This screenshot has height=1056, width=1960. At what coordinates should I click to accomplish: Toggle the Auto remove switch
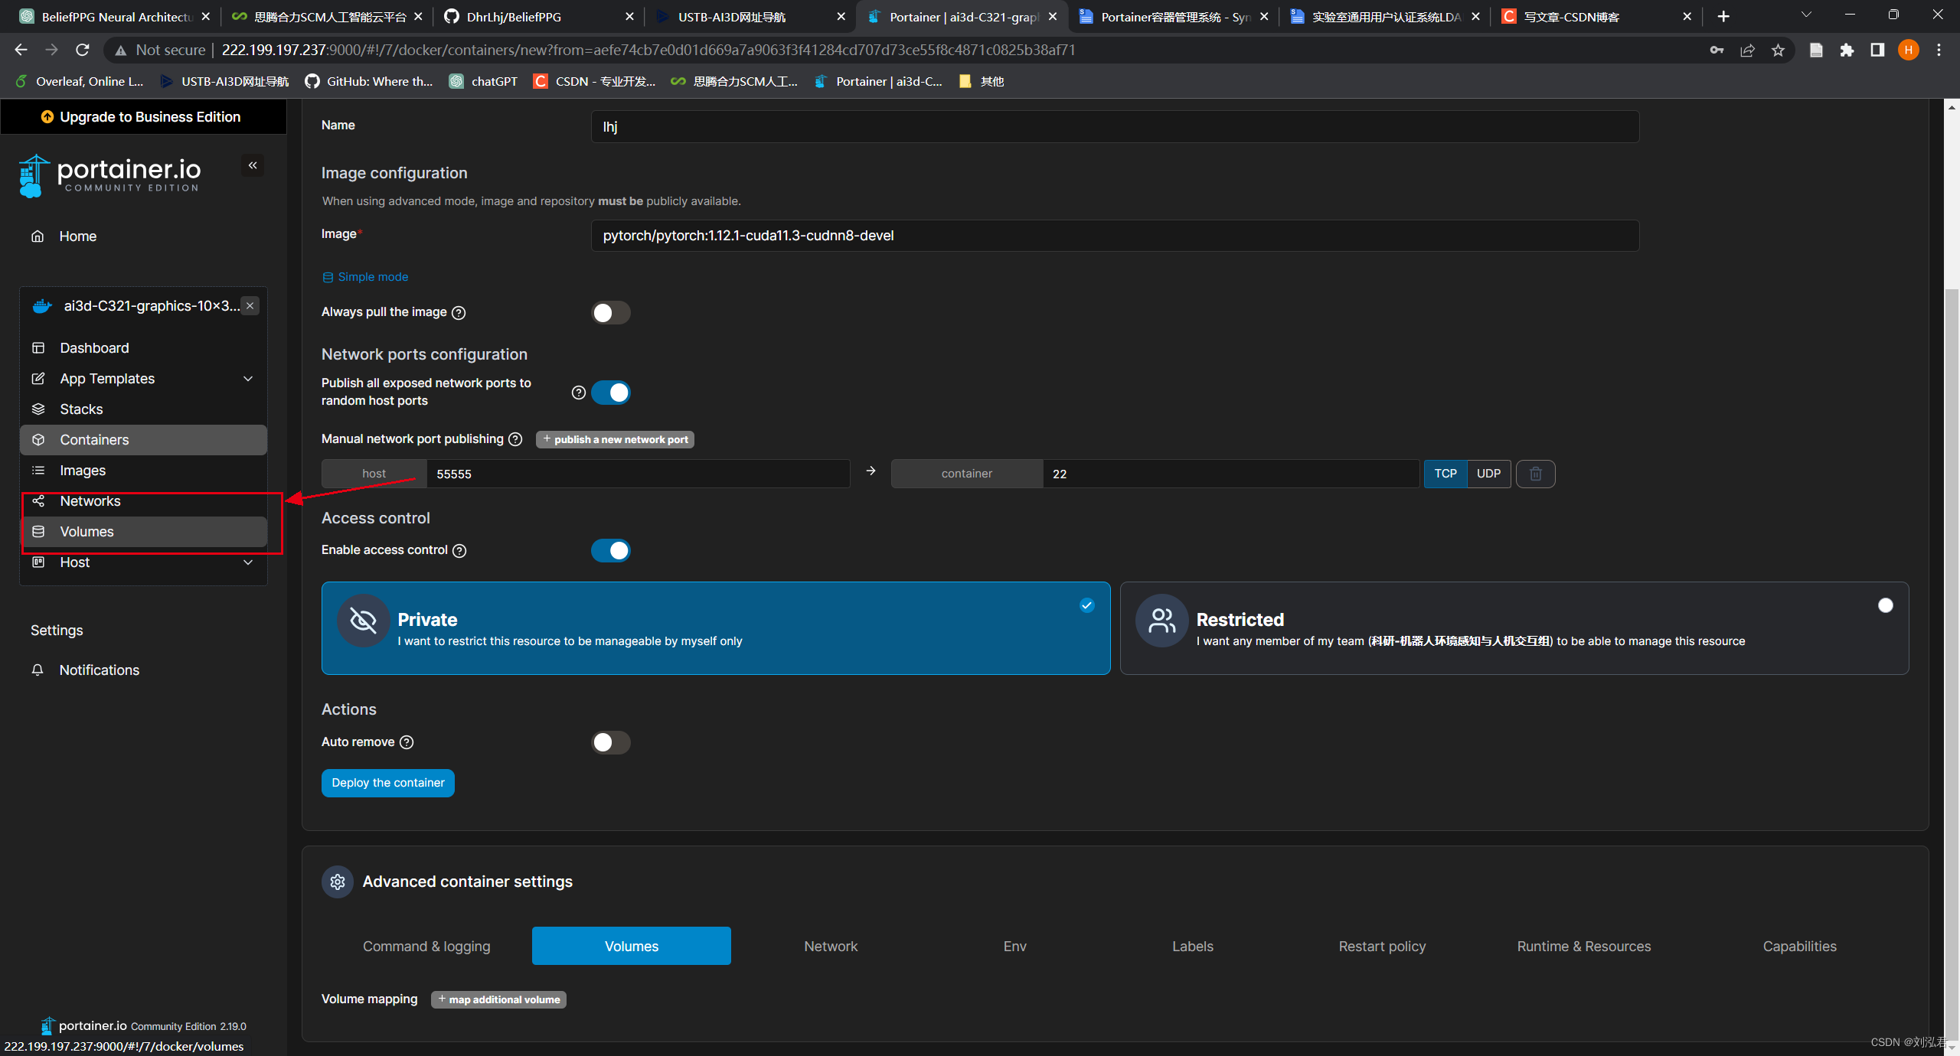[610, 742]
